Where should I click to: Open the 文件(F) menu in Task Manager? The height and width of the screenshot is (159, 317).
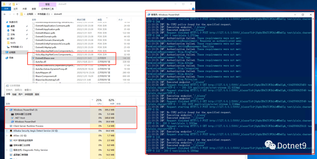9,90
